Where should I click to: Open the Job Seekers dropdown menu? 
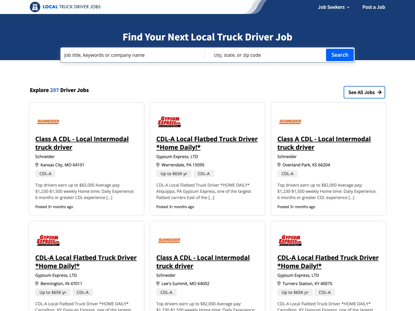point(334,7)
